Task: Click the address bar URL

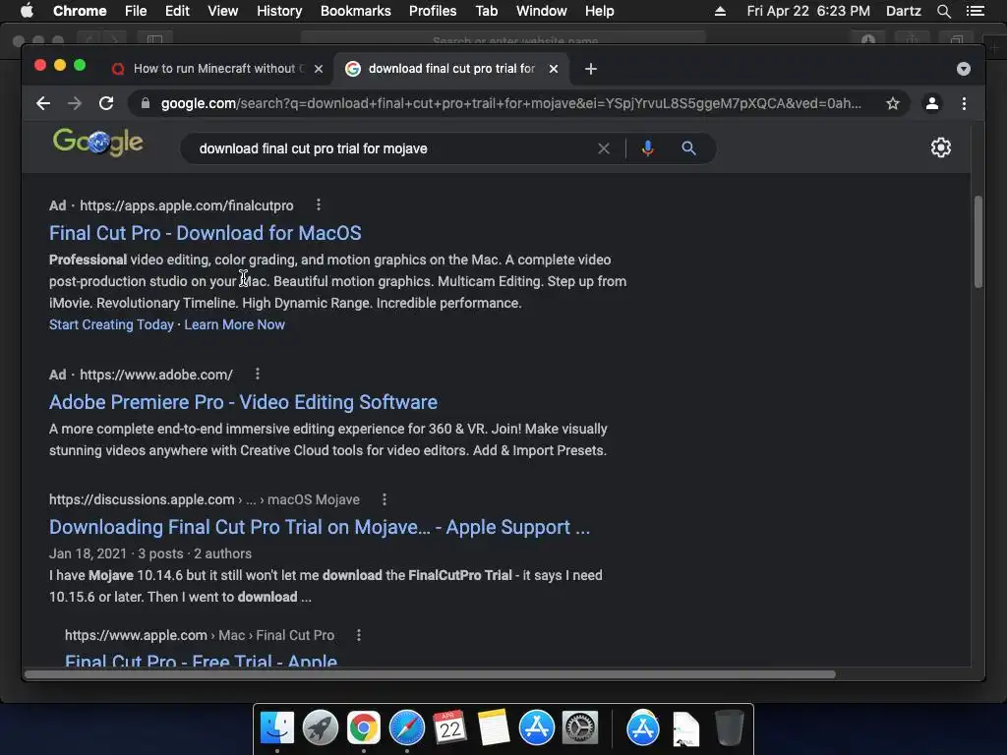Action: (510, 103)
